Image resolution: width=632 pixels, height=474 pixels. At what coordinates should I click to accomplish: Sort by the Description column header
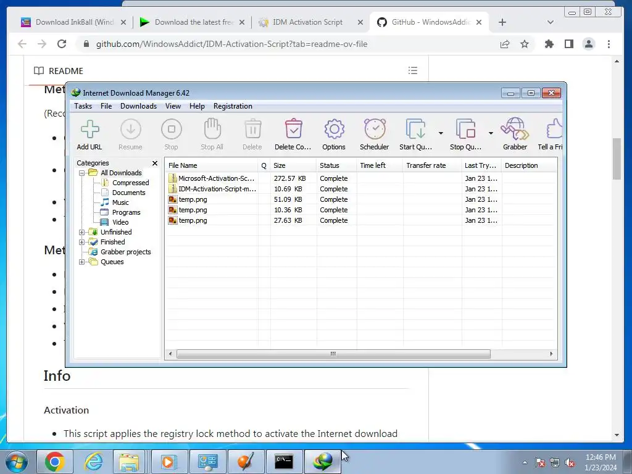pyautogui.click(x=529, y=165)
